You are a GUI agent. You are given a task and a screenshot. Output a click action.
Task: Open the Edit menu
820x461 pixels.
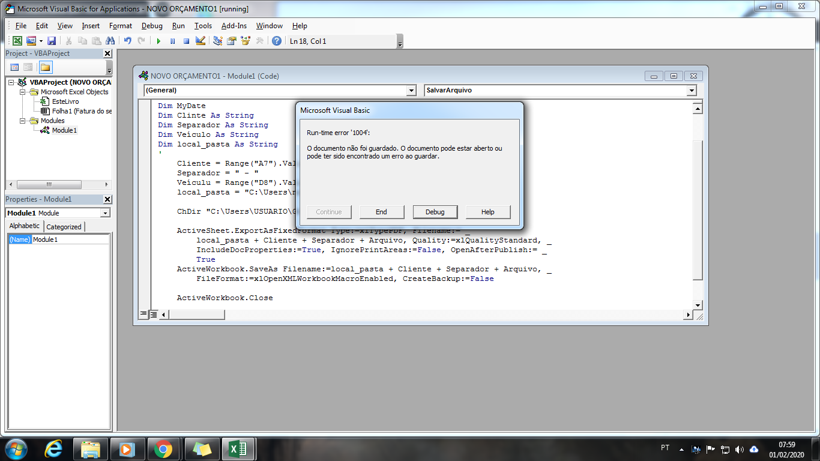click(x=42, y=26)
